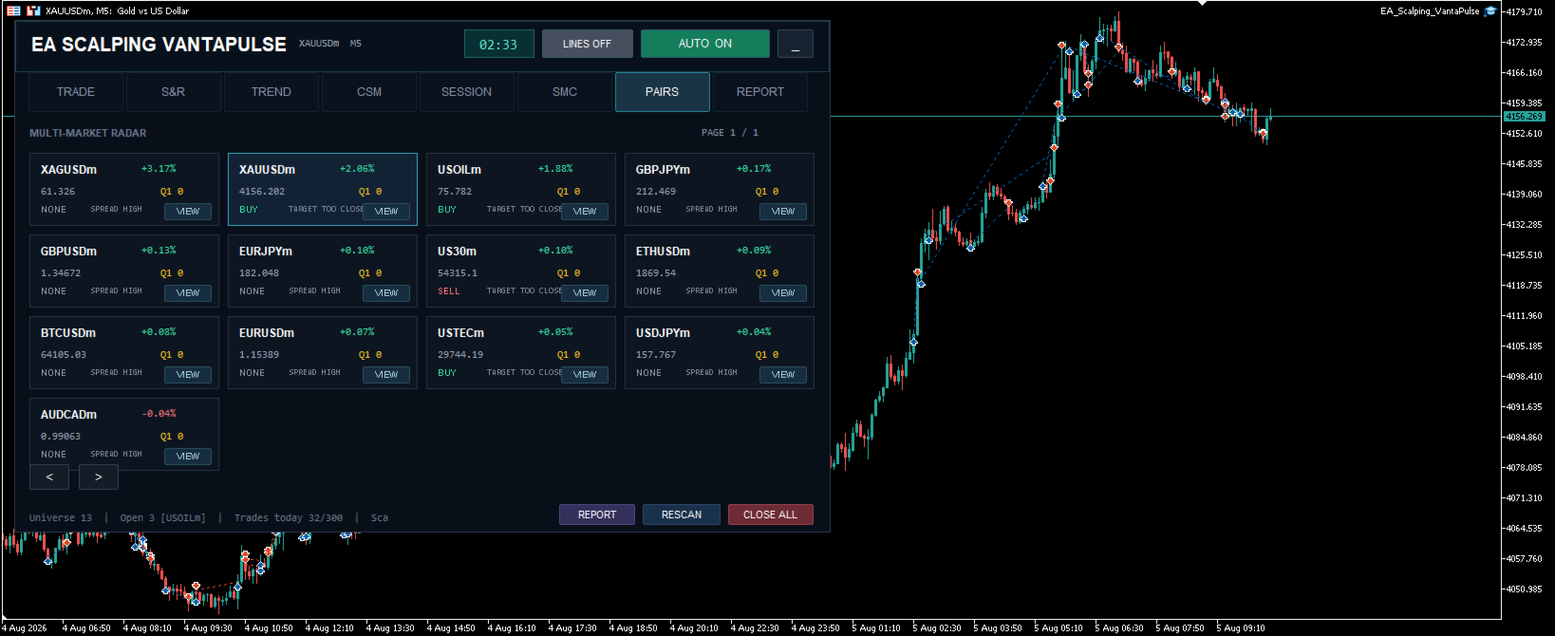Image resolution: width=1555 pixels, height=636 pixels.
Task: Go to previous radar page arrow
Action: [49, 477]
